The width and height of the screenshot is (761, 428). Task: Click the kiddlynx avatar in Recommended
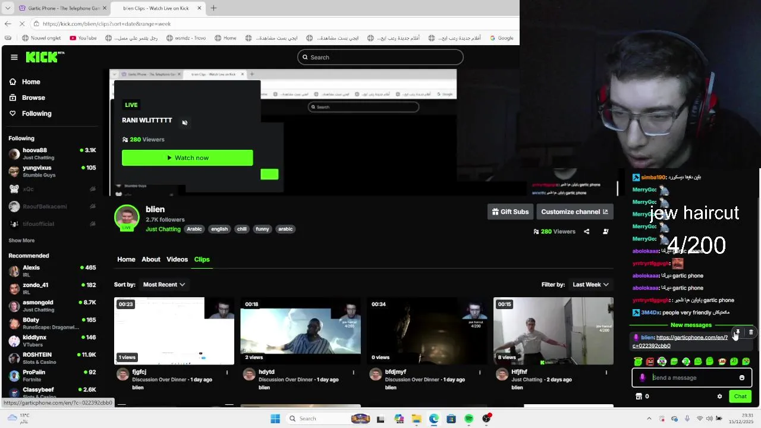[14, 341]
